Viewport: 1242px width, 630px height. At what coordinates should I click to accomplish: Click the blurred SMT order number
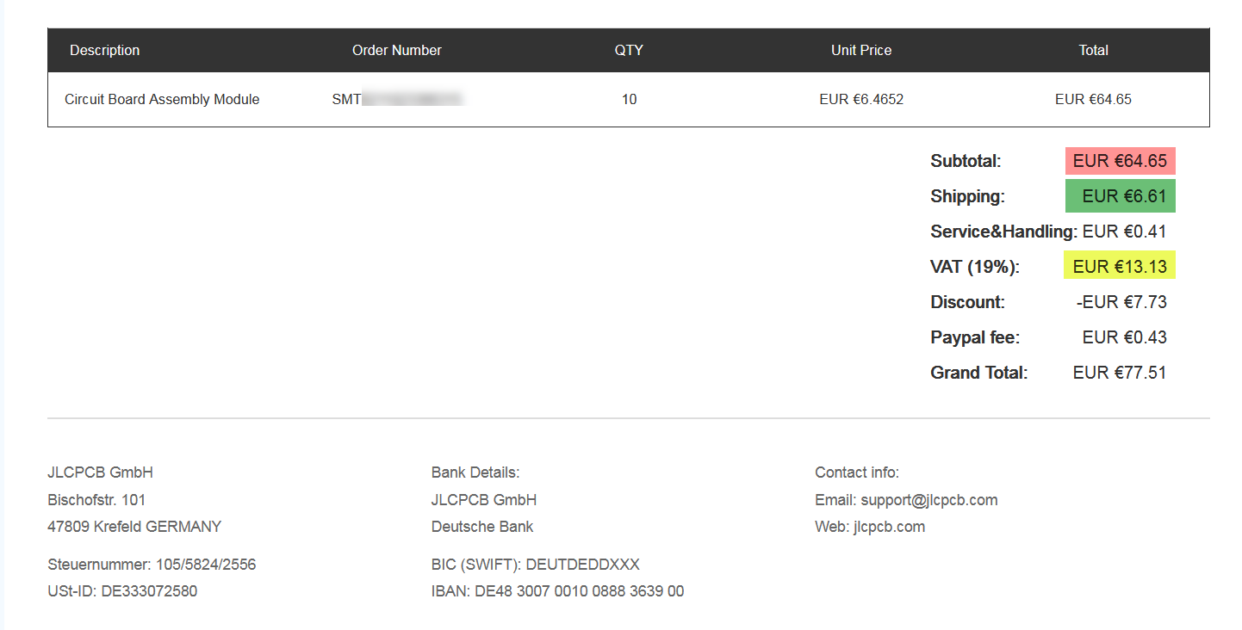[398, 99]
